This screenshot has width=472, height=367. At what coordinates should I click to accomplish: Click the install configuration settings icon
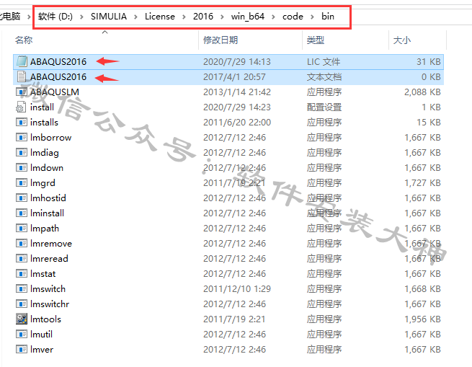(x=21, y=107)
